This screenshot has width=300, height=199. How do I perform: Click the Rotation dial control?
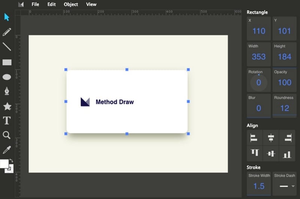[x=258, y=82]
